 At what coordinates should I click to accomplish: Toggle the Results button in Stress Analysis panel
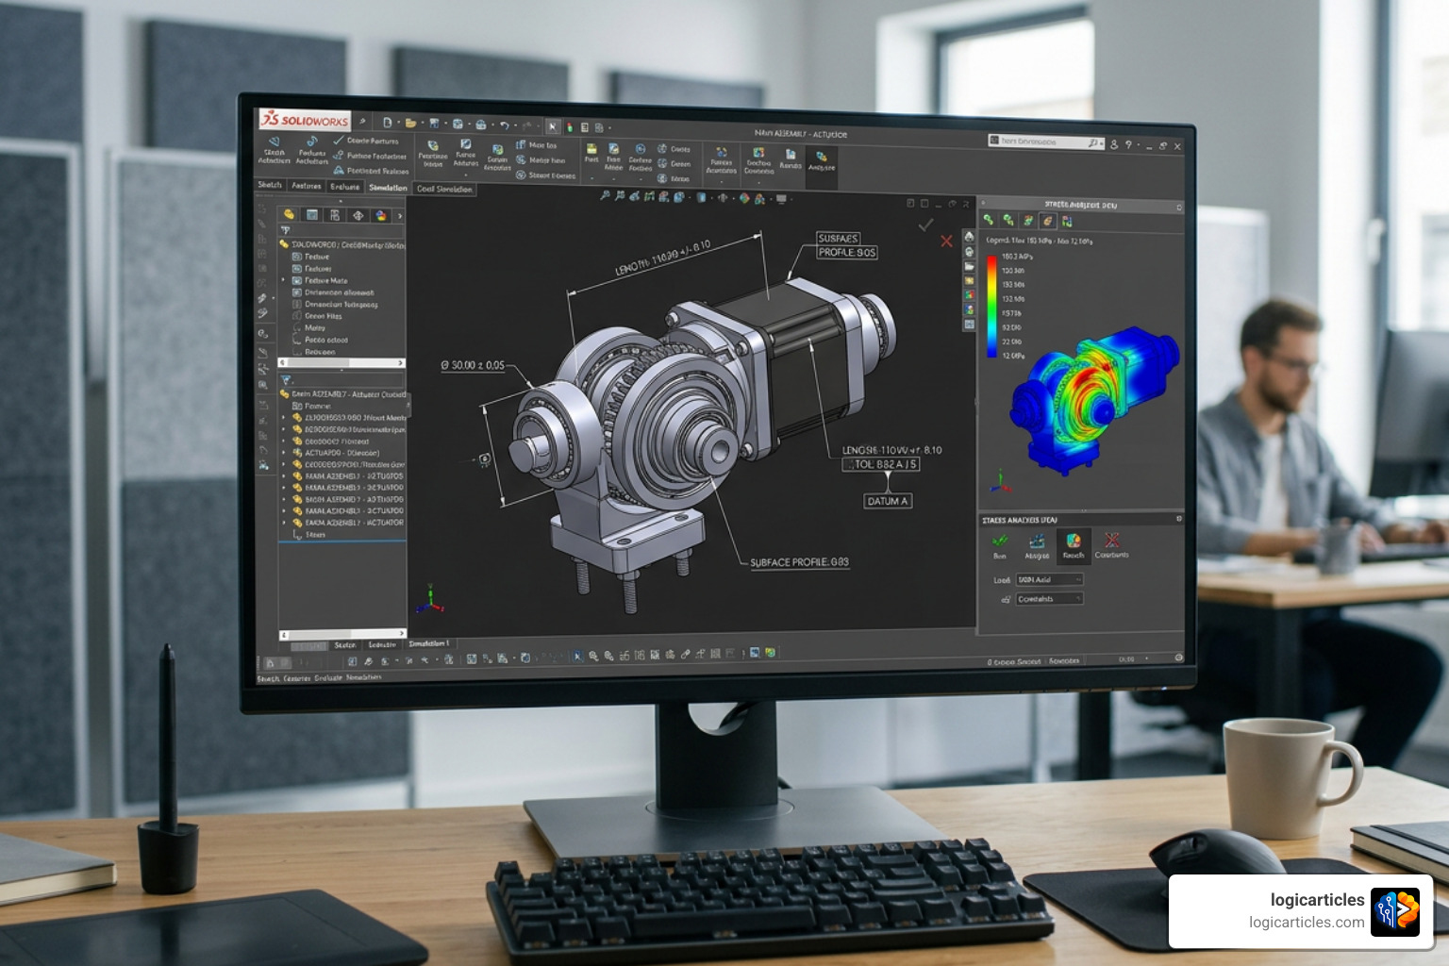pyautogui.click(x=1074, y=545)
